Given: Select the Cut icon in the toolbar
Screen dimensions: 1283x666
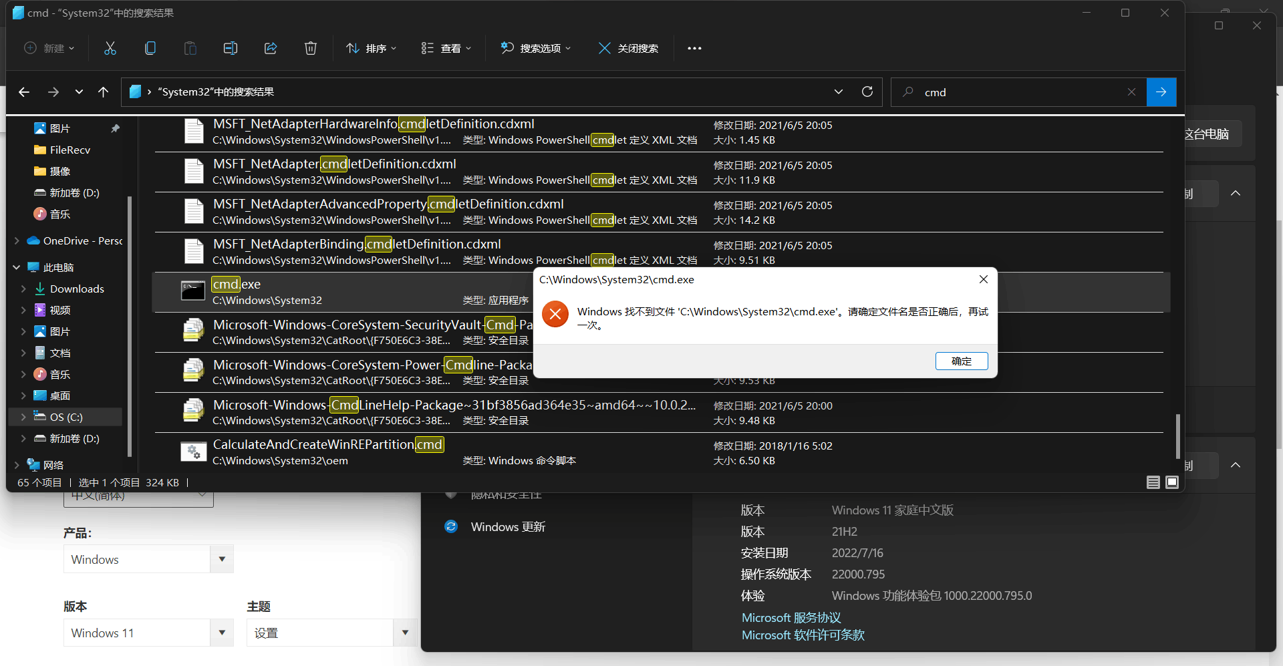Looking at the screenshot, I should pos(110,48).
